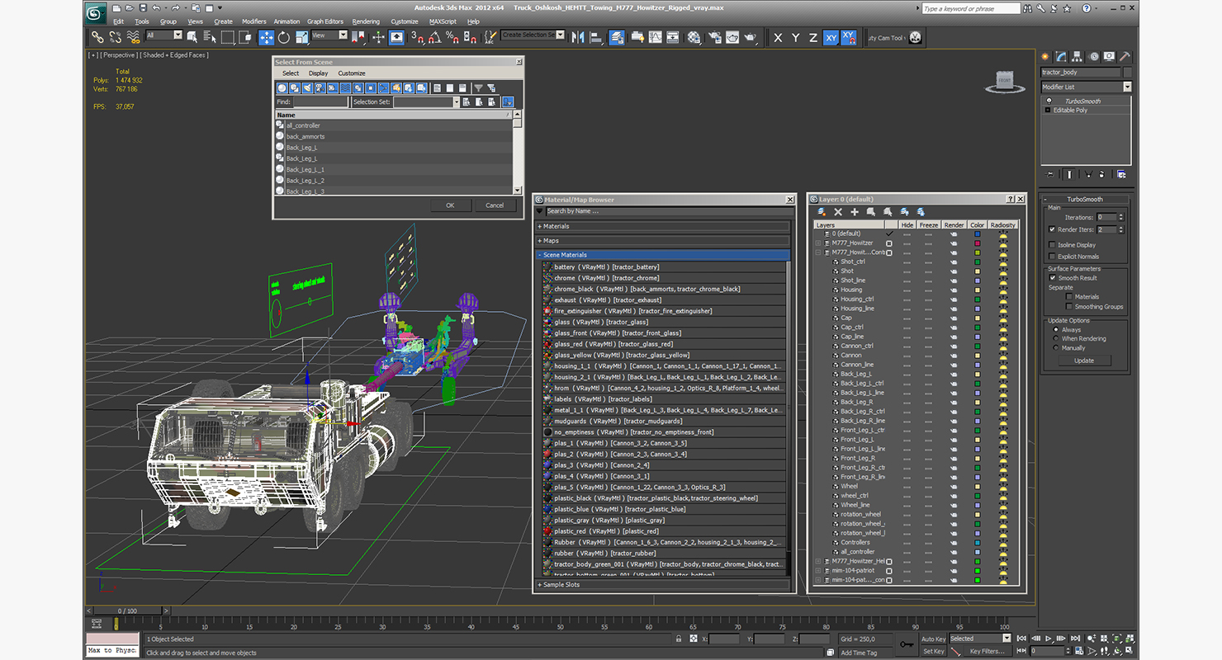This screenshot has height=660, width=1222.
Task: Select the Select and Link tool
Action: point(97,37)
